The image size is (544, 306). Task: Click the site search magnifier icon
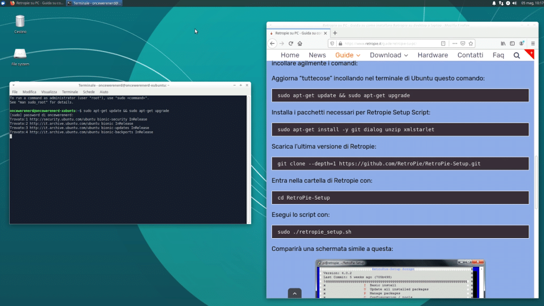click(x=516, y=55)
